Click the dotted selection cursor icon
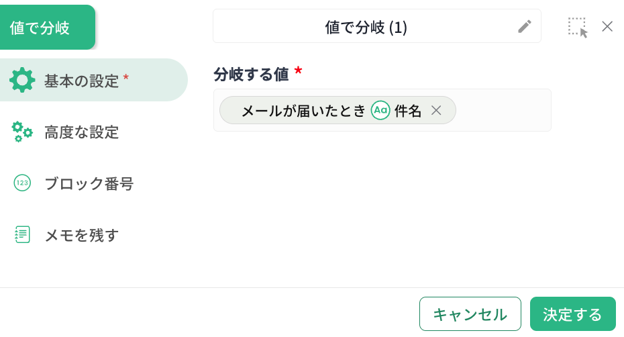624x337 pixels. [x=578, y=28]
